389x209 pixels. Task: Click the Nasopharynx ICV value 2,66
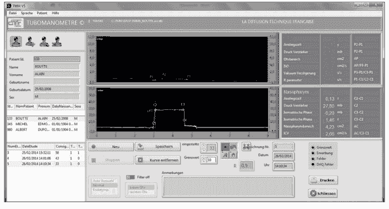click(x=330, y=134)
